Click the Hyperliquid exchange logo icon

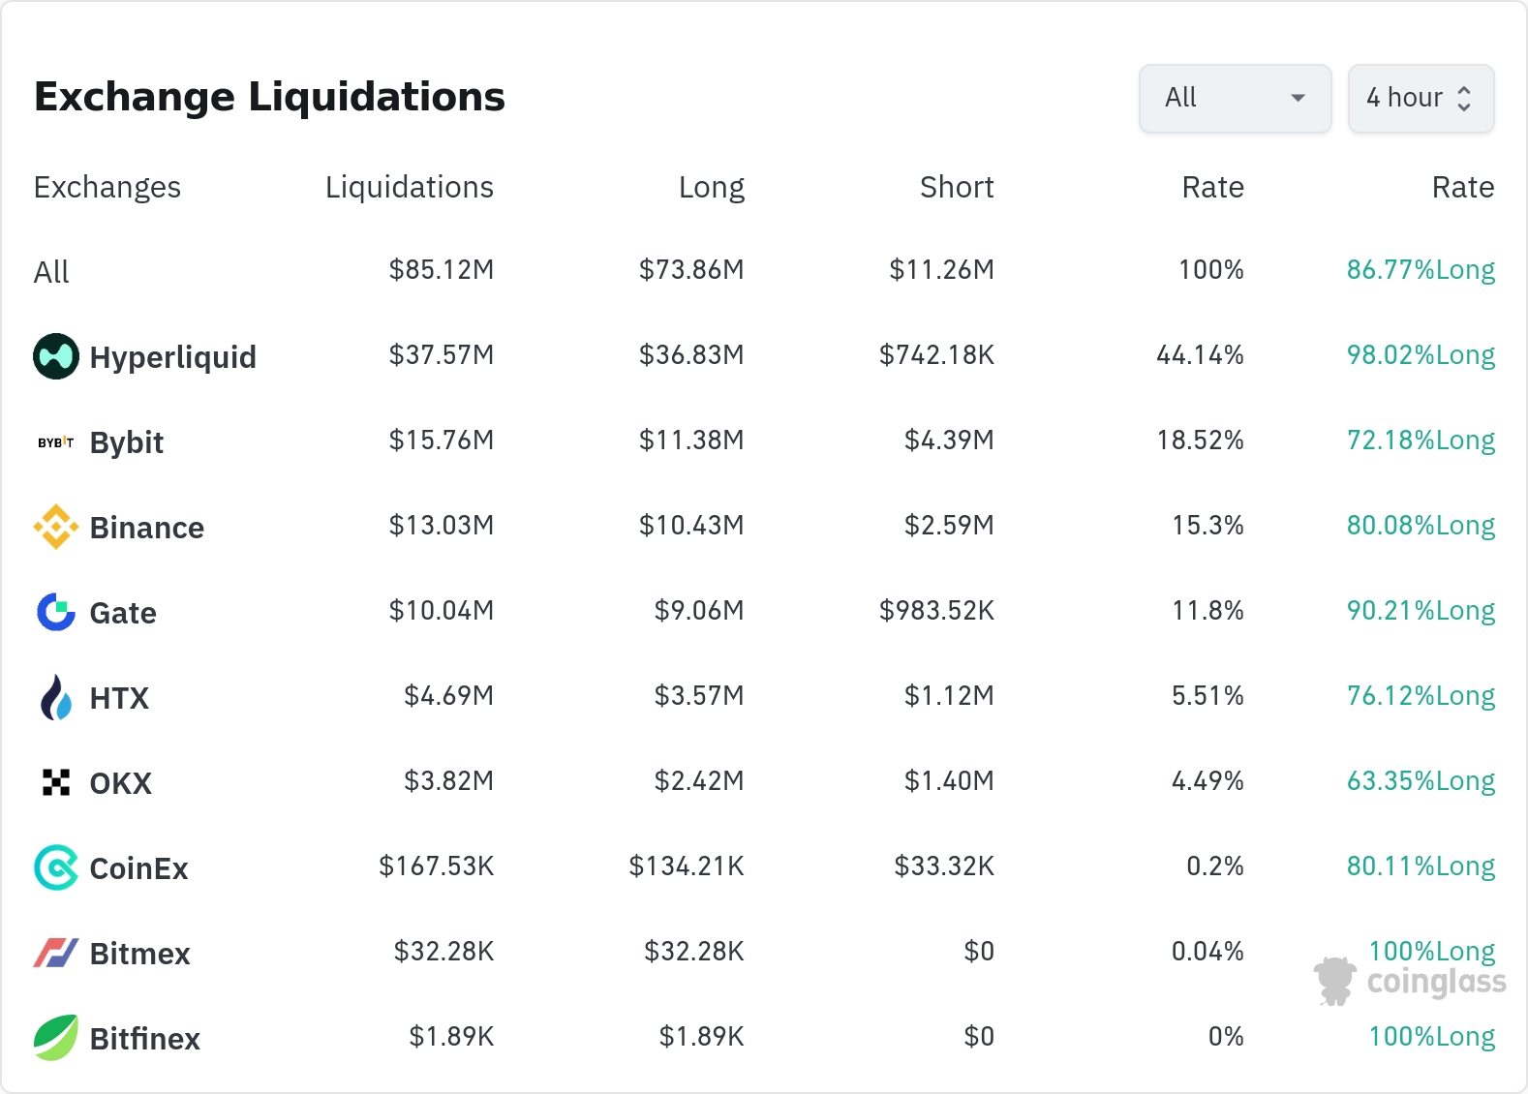(56, 356)
